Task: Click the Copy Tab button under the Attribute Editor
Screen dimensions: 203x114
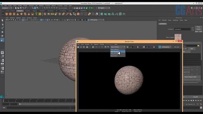Action: 195,97
